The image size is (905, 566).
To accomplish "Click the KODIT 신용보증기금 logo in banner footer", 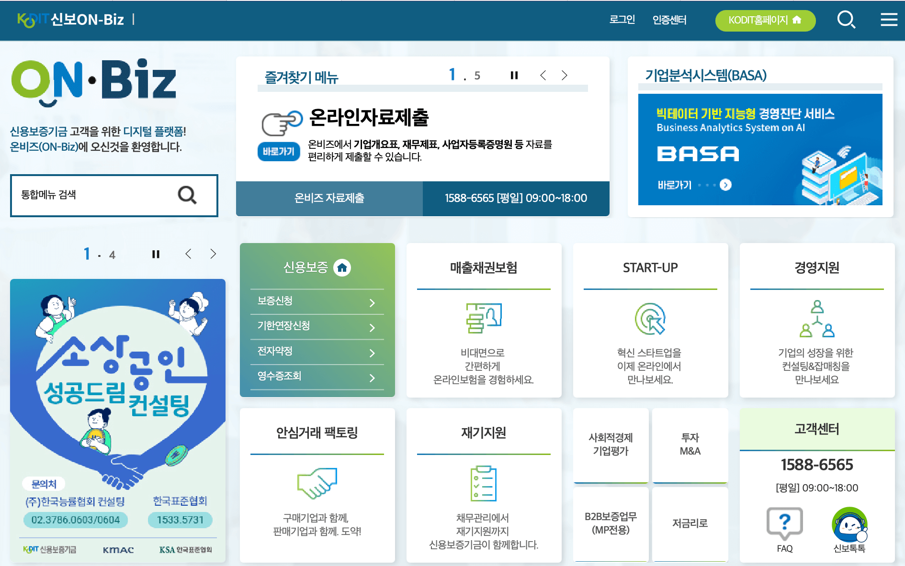I will [x=49, y=549].
